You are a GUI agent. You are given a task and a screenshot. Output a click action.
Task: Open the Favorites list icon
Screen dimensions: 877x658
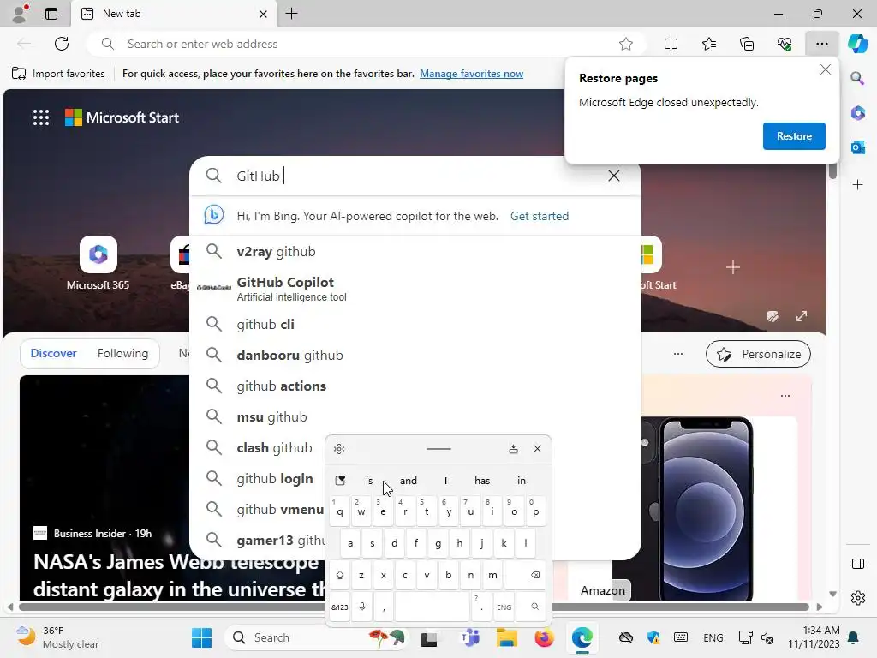tap(708, 44)
